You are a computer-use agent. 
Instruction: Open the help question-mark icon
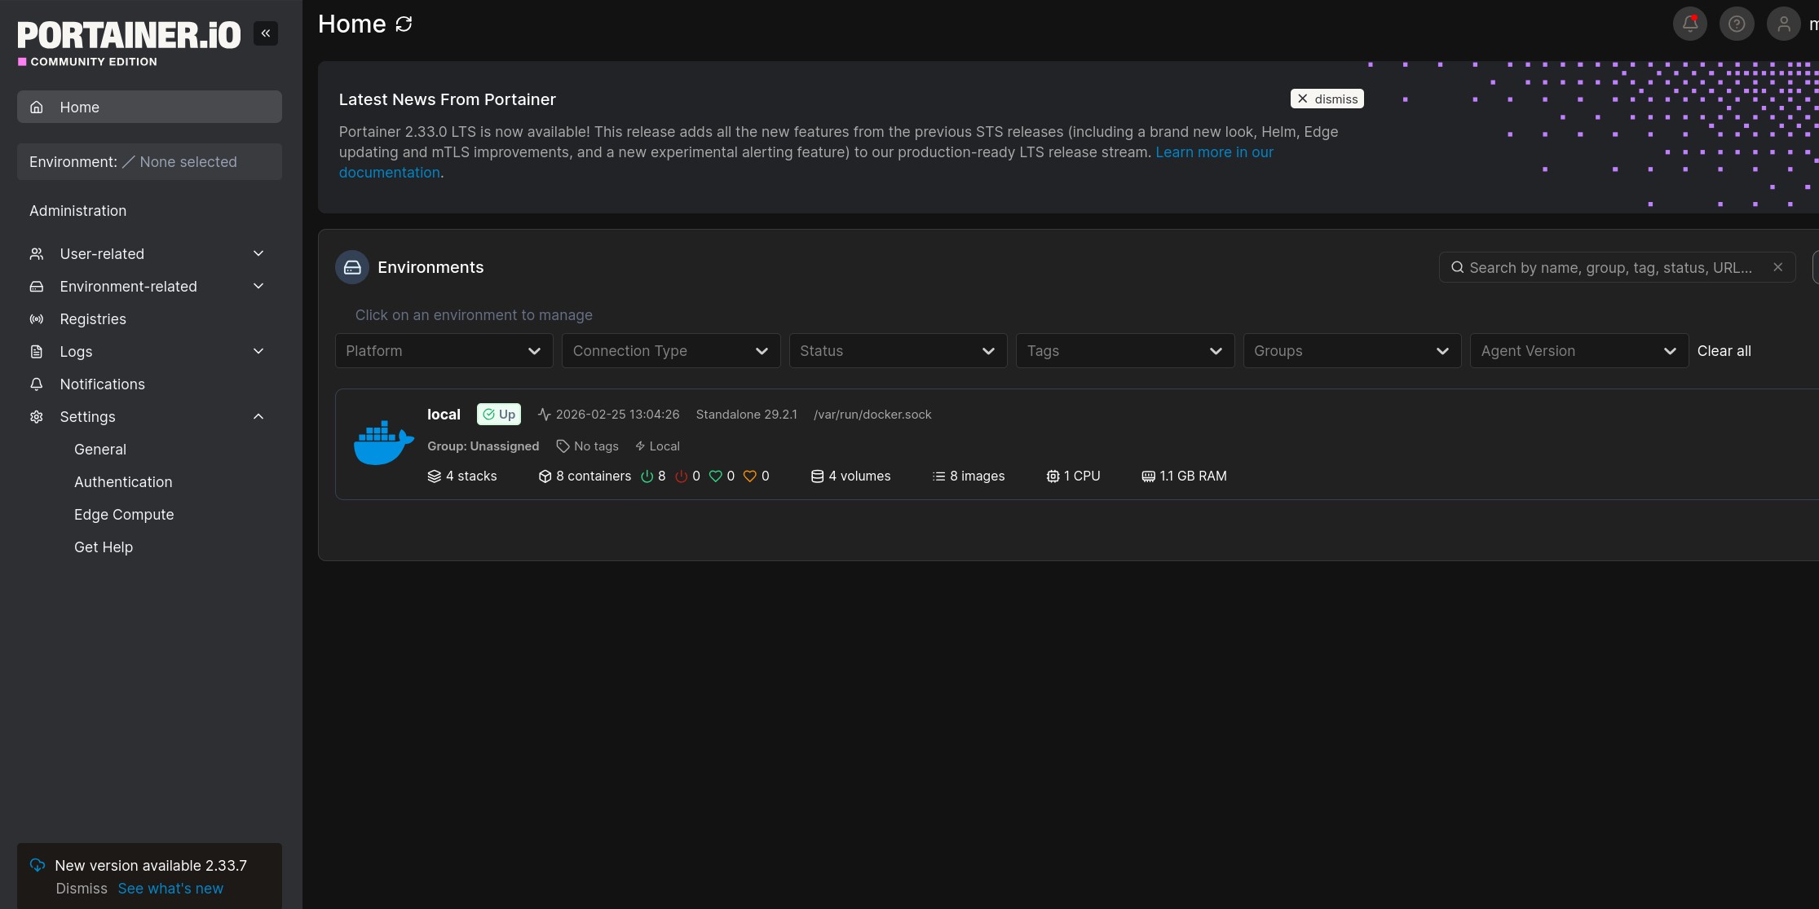(x=1737, y=24)
